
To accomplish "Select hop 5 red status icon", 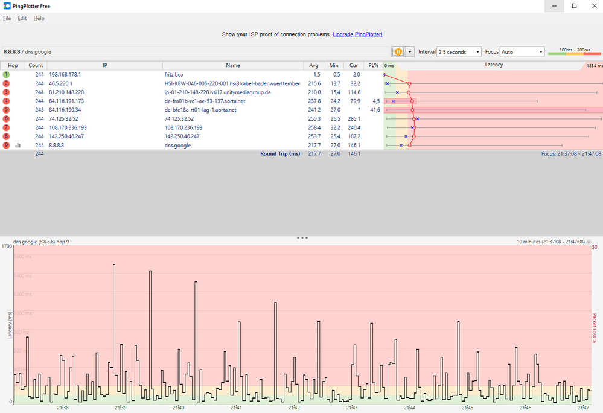I will pos(6,110).
